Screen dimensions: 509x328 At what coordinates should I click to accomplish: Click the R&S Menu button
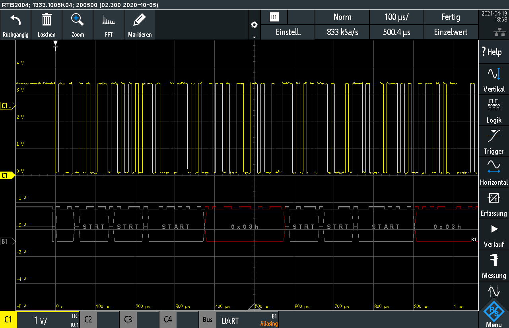494,313
